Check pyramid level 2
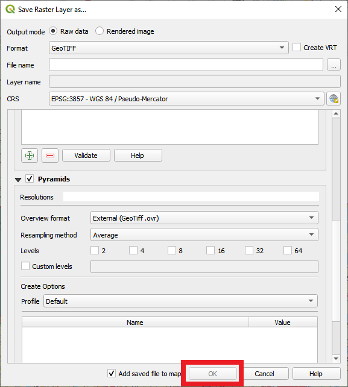The image size is (348, 387). tap(95, 250)
